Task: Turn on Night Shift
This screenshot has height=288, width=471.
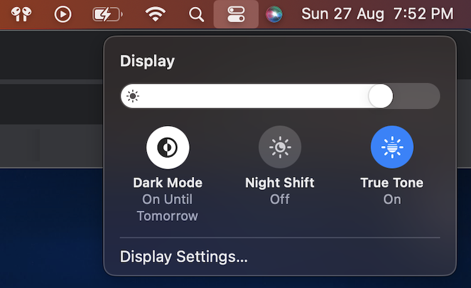Action: [280, 147]
